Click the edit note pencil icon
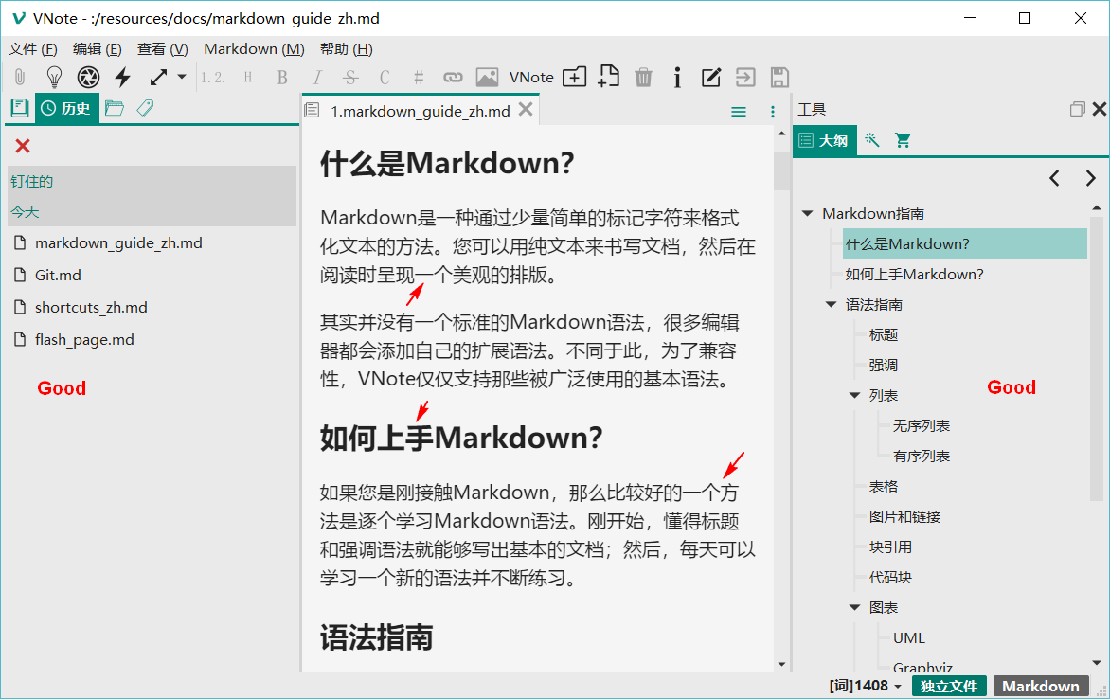The image size is (1110, 699). tap(710, 78)
